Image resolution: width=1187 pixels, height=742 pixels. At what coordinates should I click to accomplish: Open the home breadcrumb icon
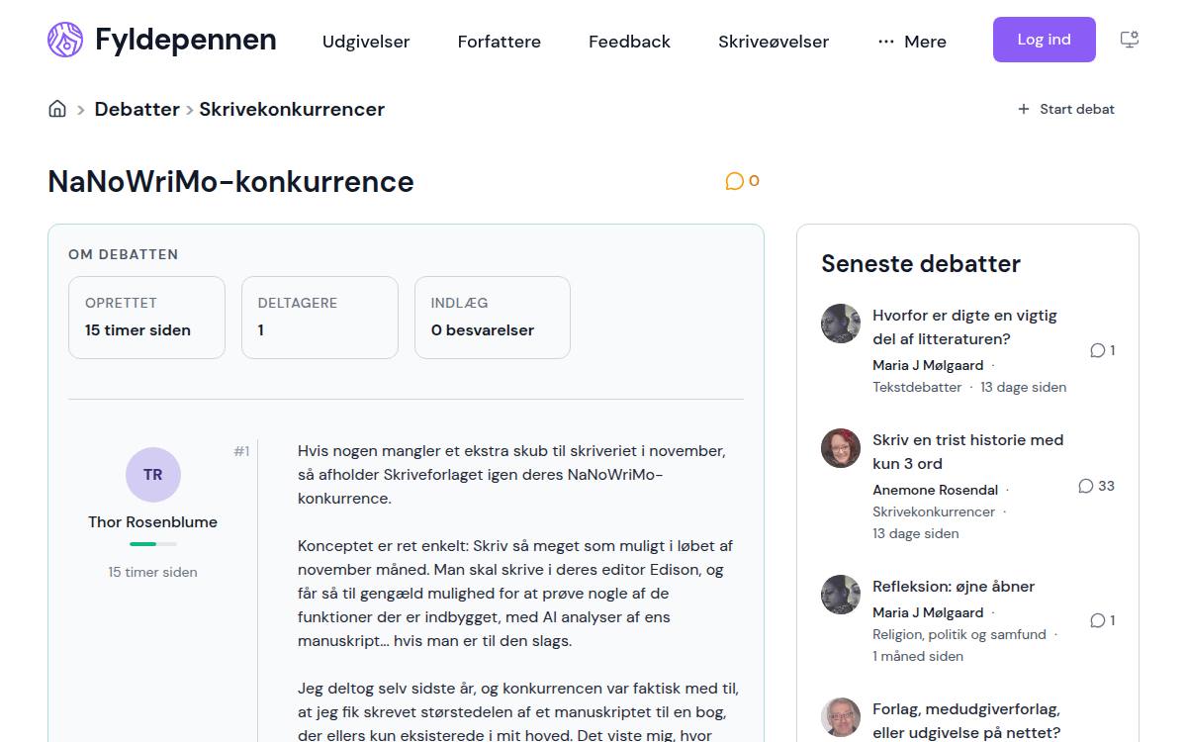coord(57,109)
